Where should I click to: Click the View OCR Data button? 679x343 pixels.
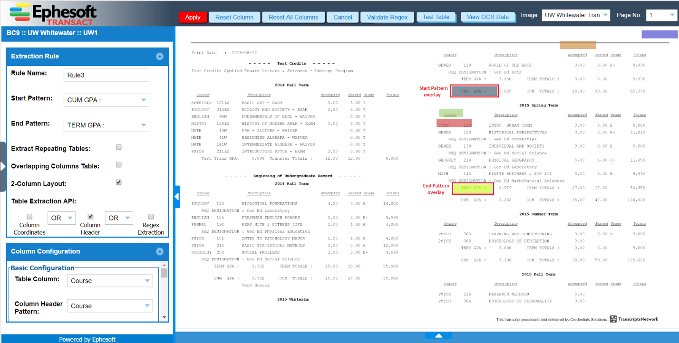(x=488, y=17)
